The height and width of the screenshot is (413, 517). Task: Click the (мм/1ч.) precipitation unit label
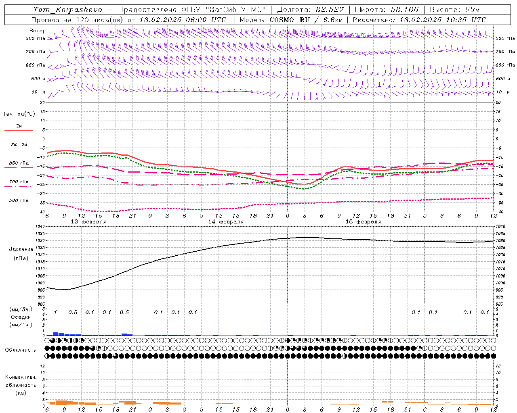(x=21, y=325)
